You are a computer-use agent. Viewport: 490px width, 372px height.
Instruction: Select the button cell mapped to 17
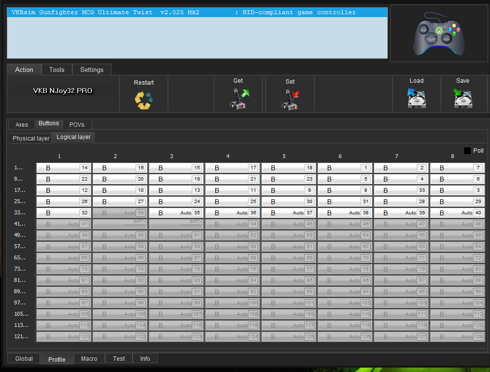(x=232, y=168)
